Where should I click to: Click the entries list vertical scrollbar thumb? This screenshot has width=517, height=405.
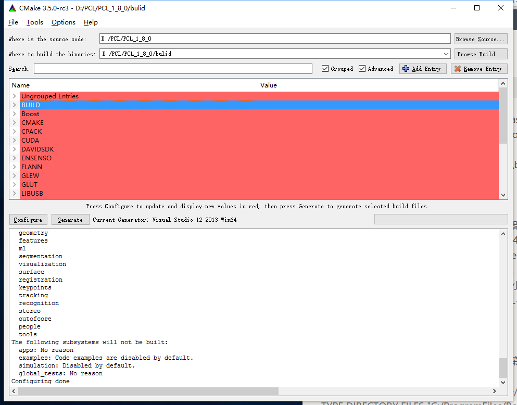pos(503,116)
